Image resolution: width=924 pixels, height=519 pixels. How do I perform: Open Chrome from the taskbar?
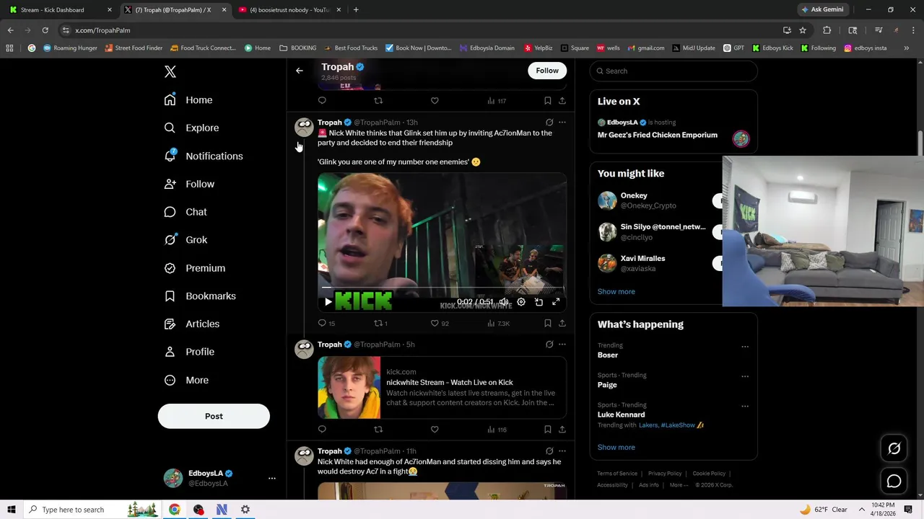pos(175,510)
